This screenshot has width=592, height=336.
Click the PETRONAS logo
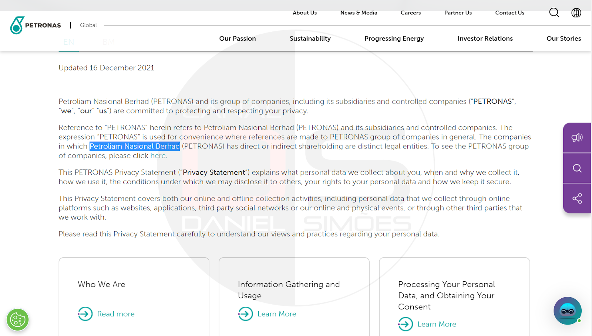tap(36, 25)
